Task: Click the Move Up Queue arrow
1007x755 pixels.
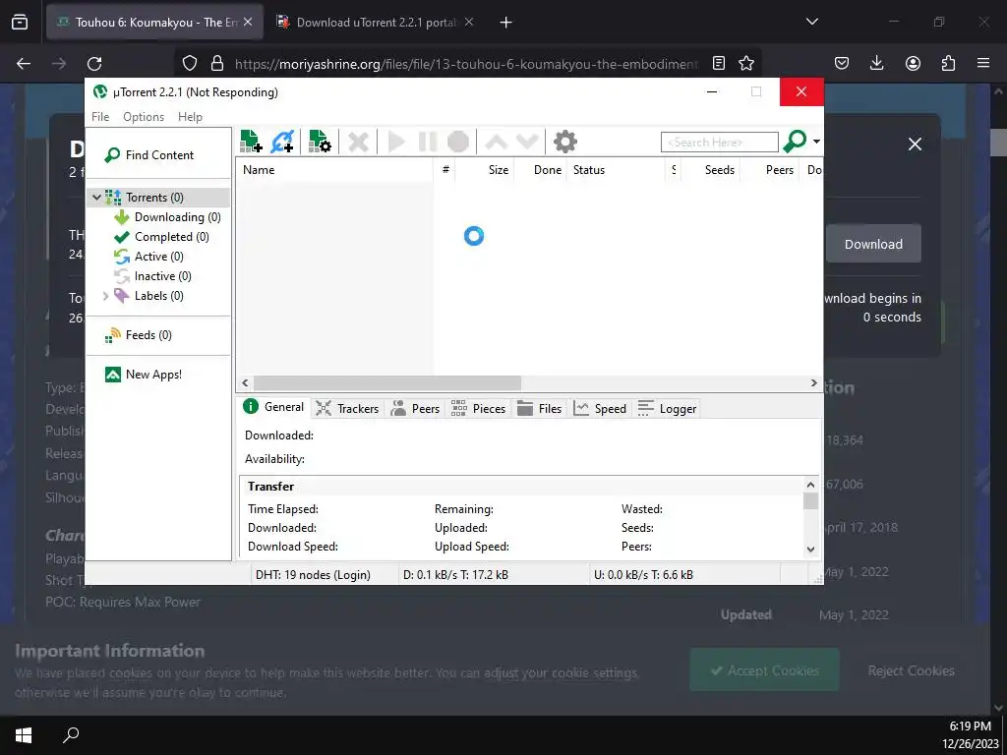Action: click(496, 142)
